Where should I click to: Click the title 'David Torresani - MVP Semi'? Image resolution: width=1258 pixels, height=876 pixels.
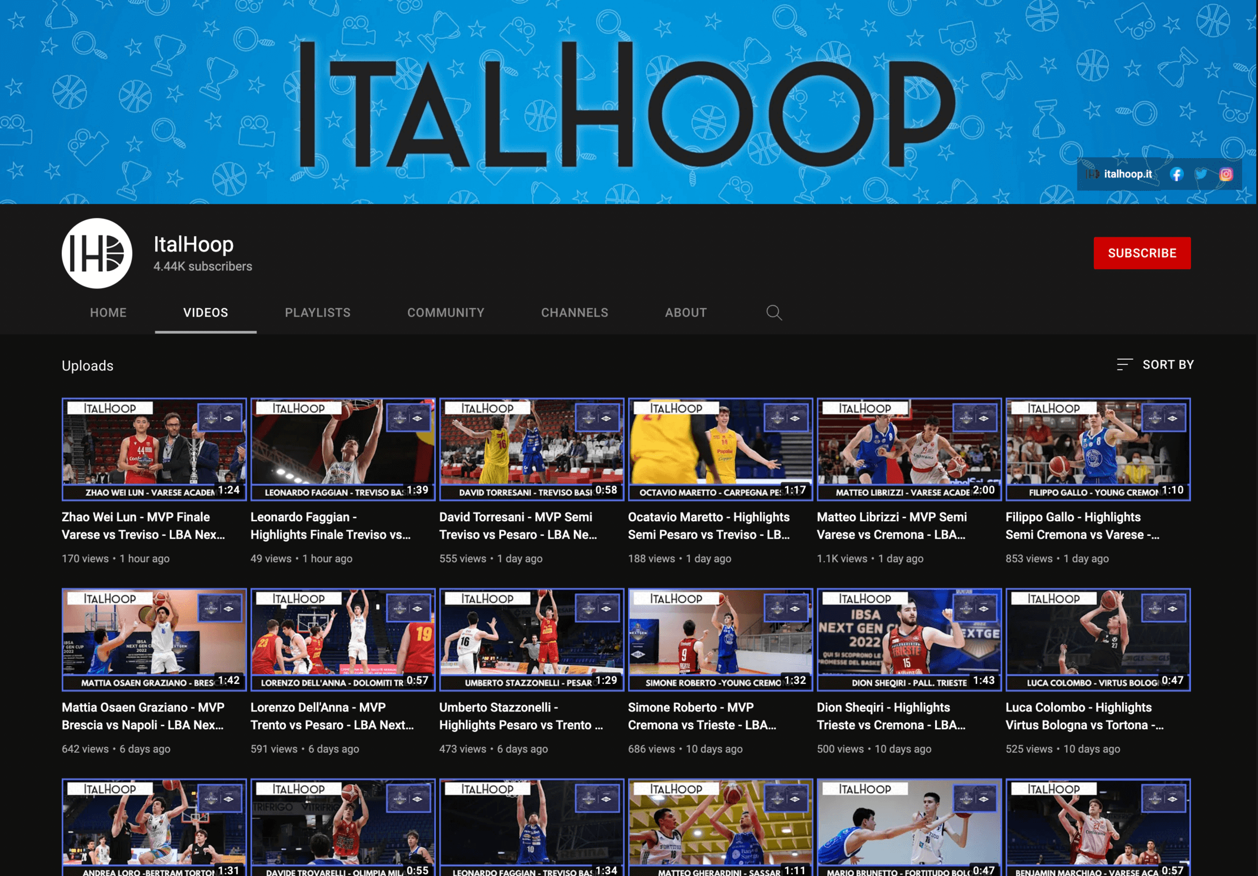point(518,526)
